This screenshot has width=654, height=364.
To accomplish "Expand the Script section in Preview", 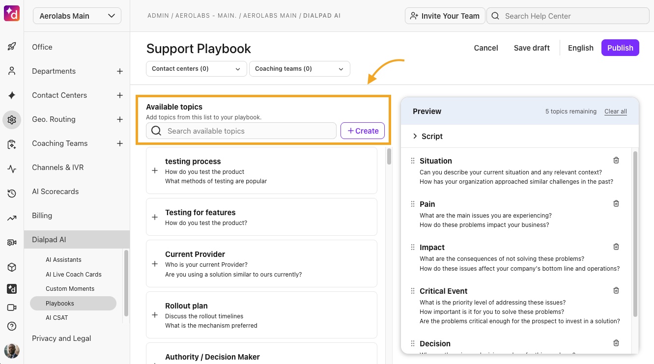I will 427,136.
